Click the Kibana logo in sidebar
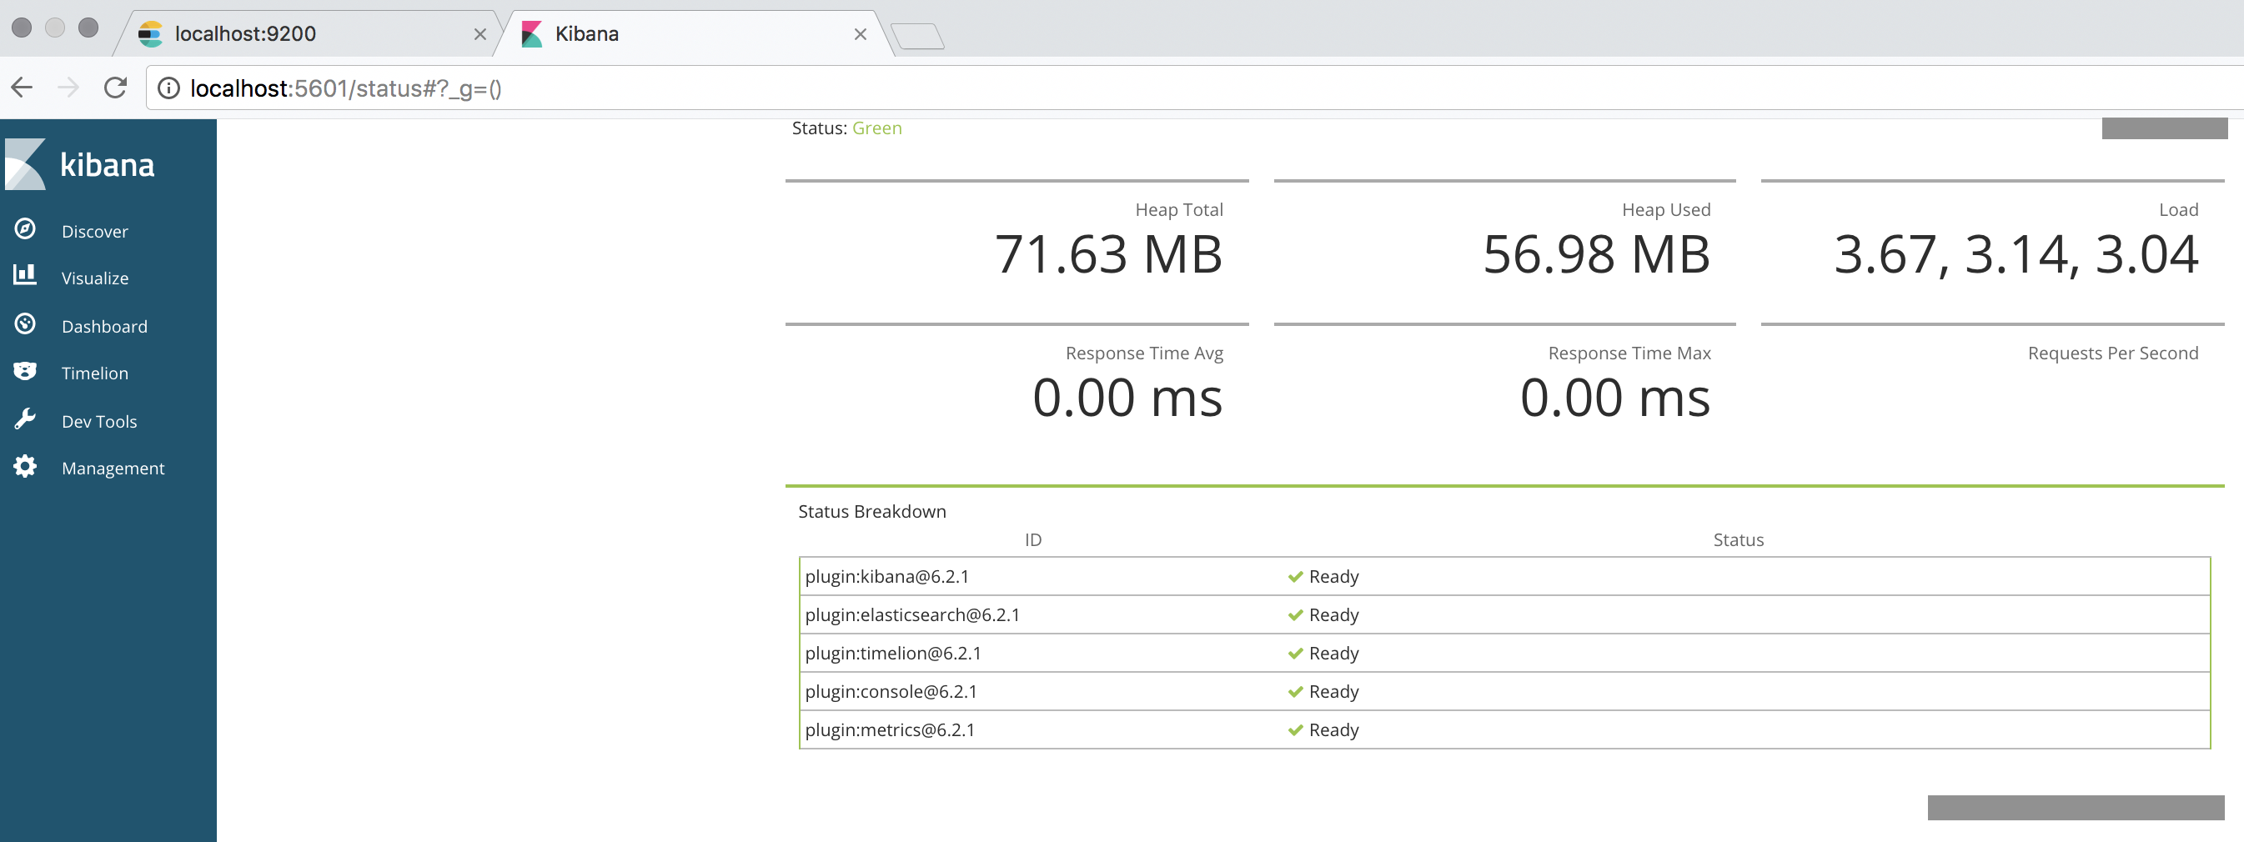This screenshot has width=2244, height=842. point(25,163)
